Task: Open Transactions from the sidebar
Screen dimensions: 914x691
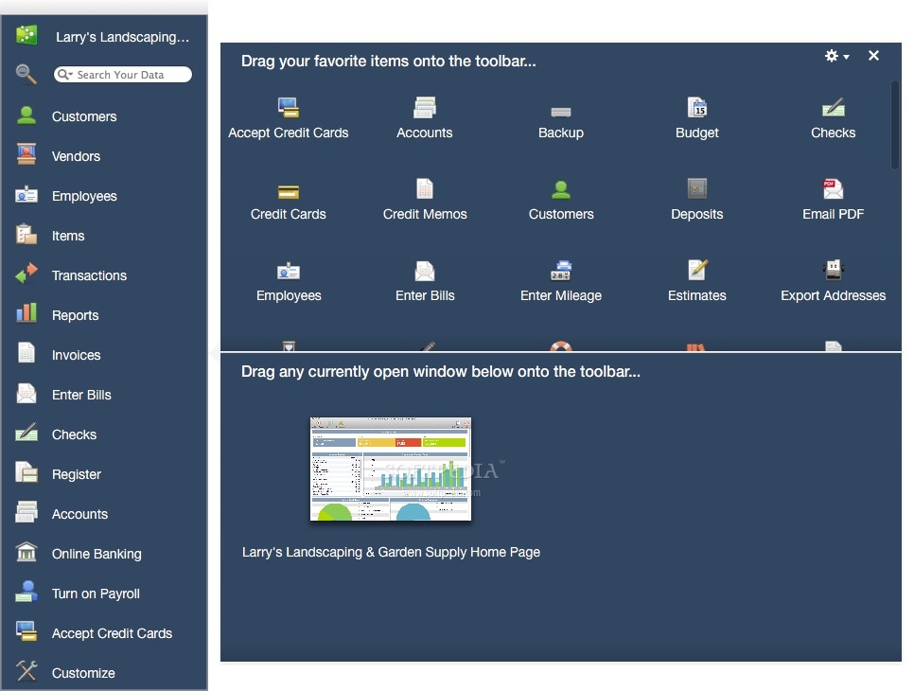Action: tap(90, 275)
